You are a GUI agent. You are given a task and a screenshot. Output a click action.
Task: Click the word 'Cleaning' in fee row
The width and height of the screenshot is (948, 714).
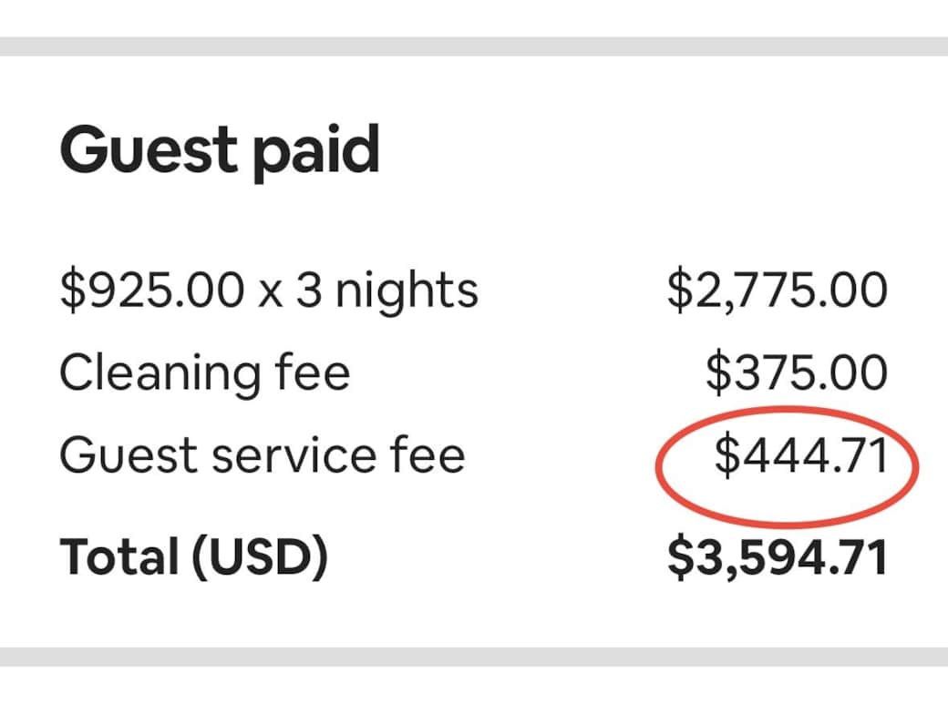[160, 374]
